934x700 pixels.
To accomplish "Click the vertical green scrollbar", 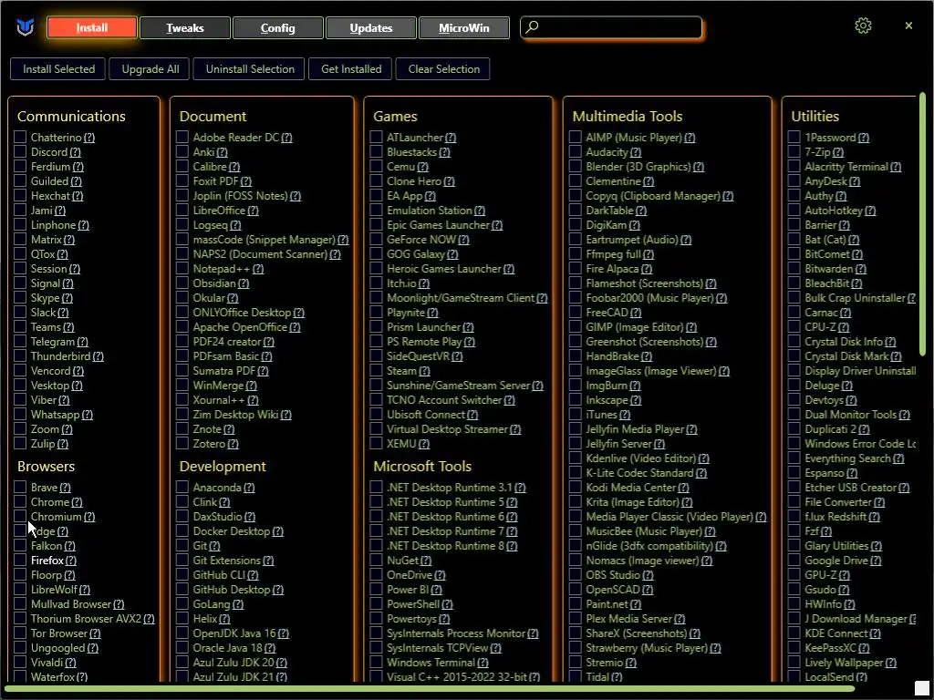I will [922, 226].
